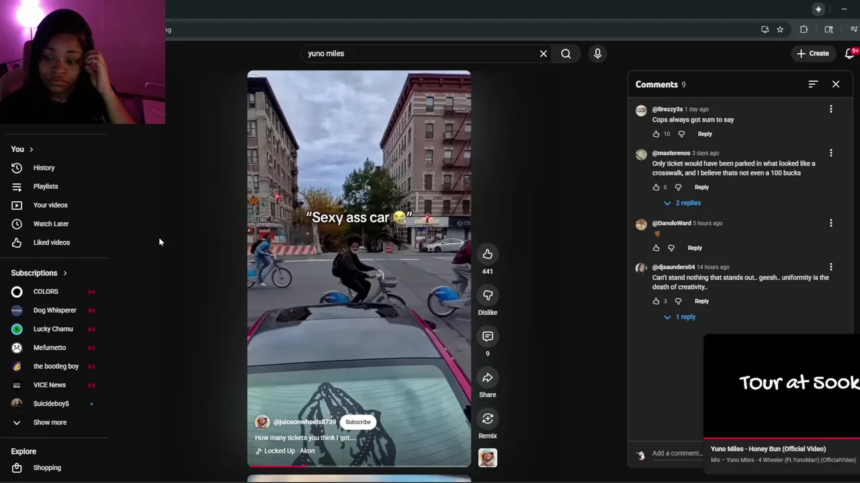
Task: Dislike the Short video
Action: click(488, 295)
